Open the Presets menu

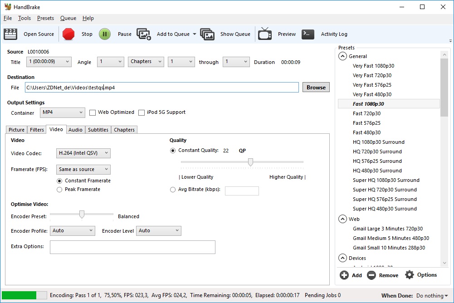pyautogui.click(x=45, y=18)
